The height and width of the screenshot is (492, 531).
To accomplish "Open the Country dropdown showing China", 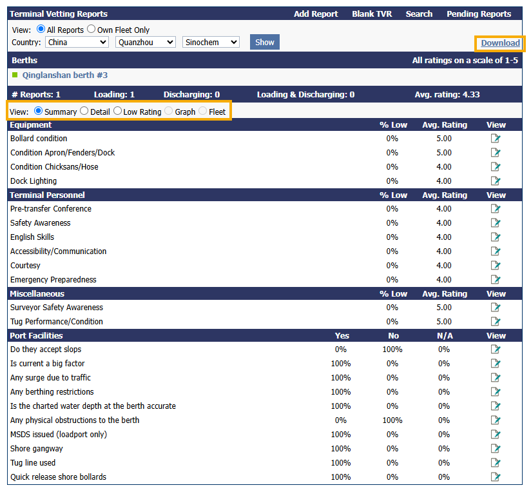I will [x=77, y=43].
